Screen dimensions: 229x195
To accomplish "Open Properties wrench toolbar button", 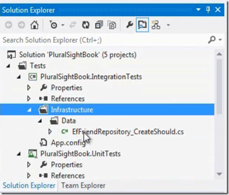I will (x=130, y=25).
